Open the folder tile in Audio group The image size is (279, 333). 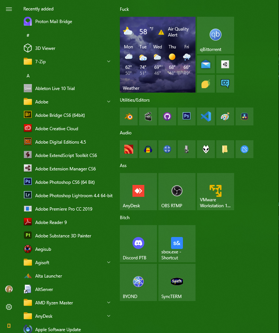[x=225, y=149]
